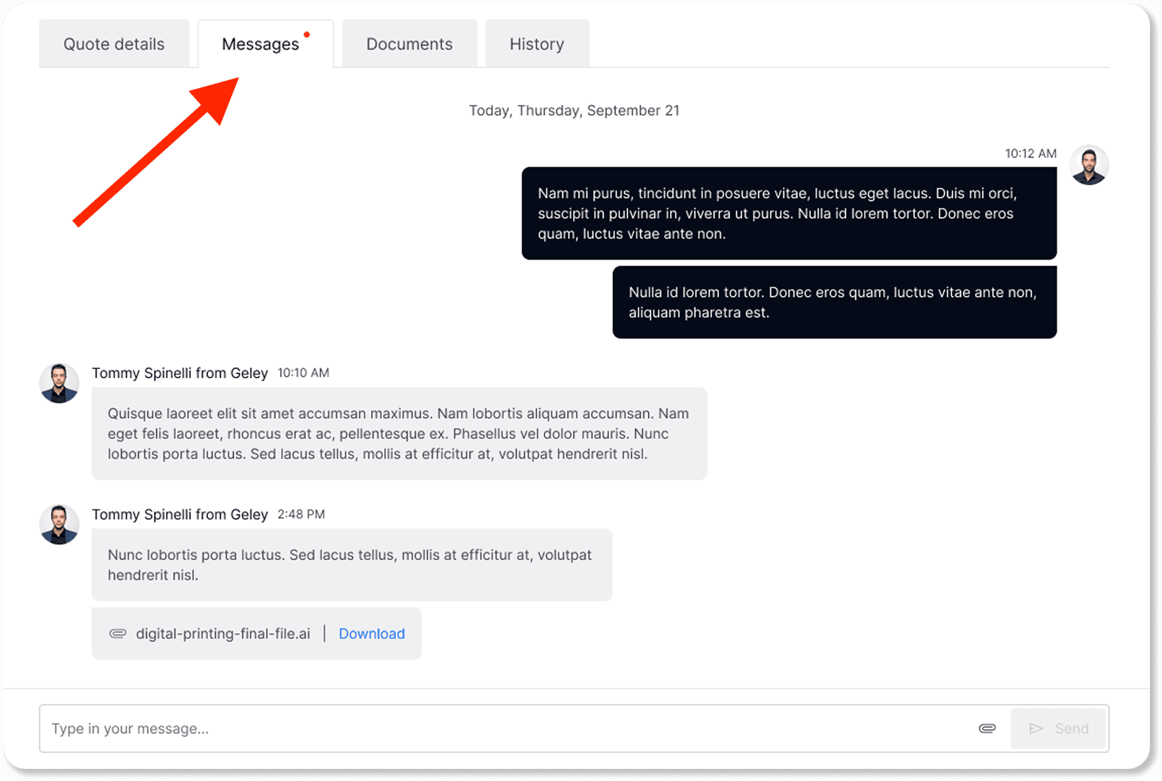1162x781 pixels.
Task: Click Tommy Spinelli's avatar at 2:48 PM
Action: [x=59, y=524]
